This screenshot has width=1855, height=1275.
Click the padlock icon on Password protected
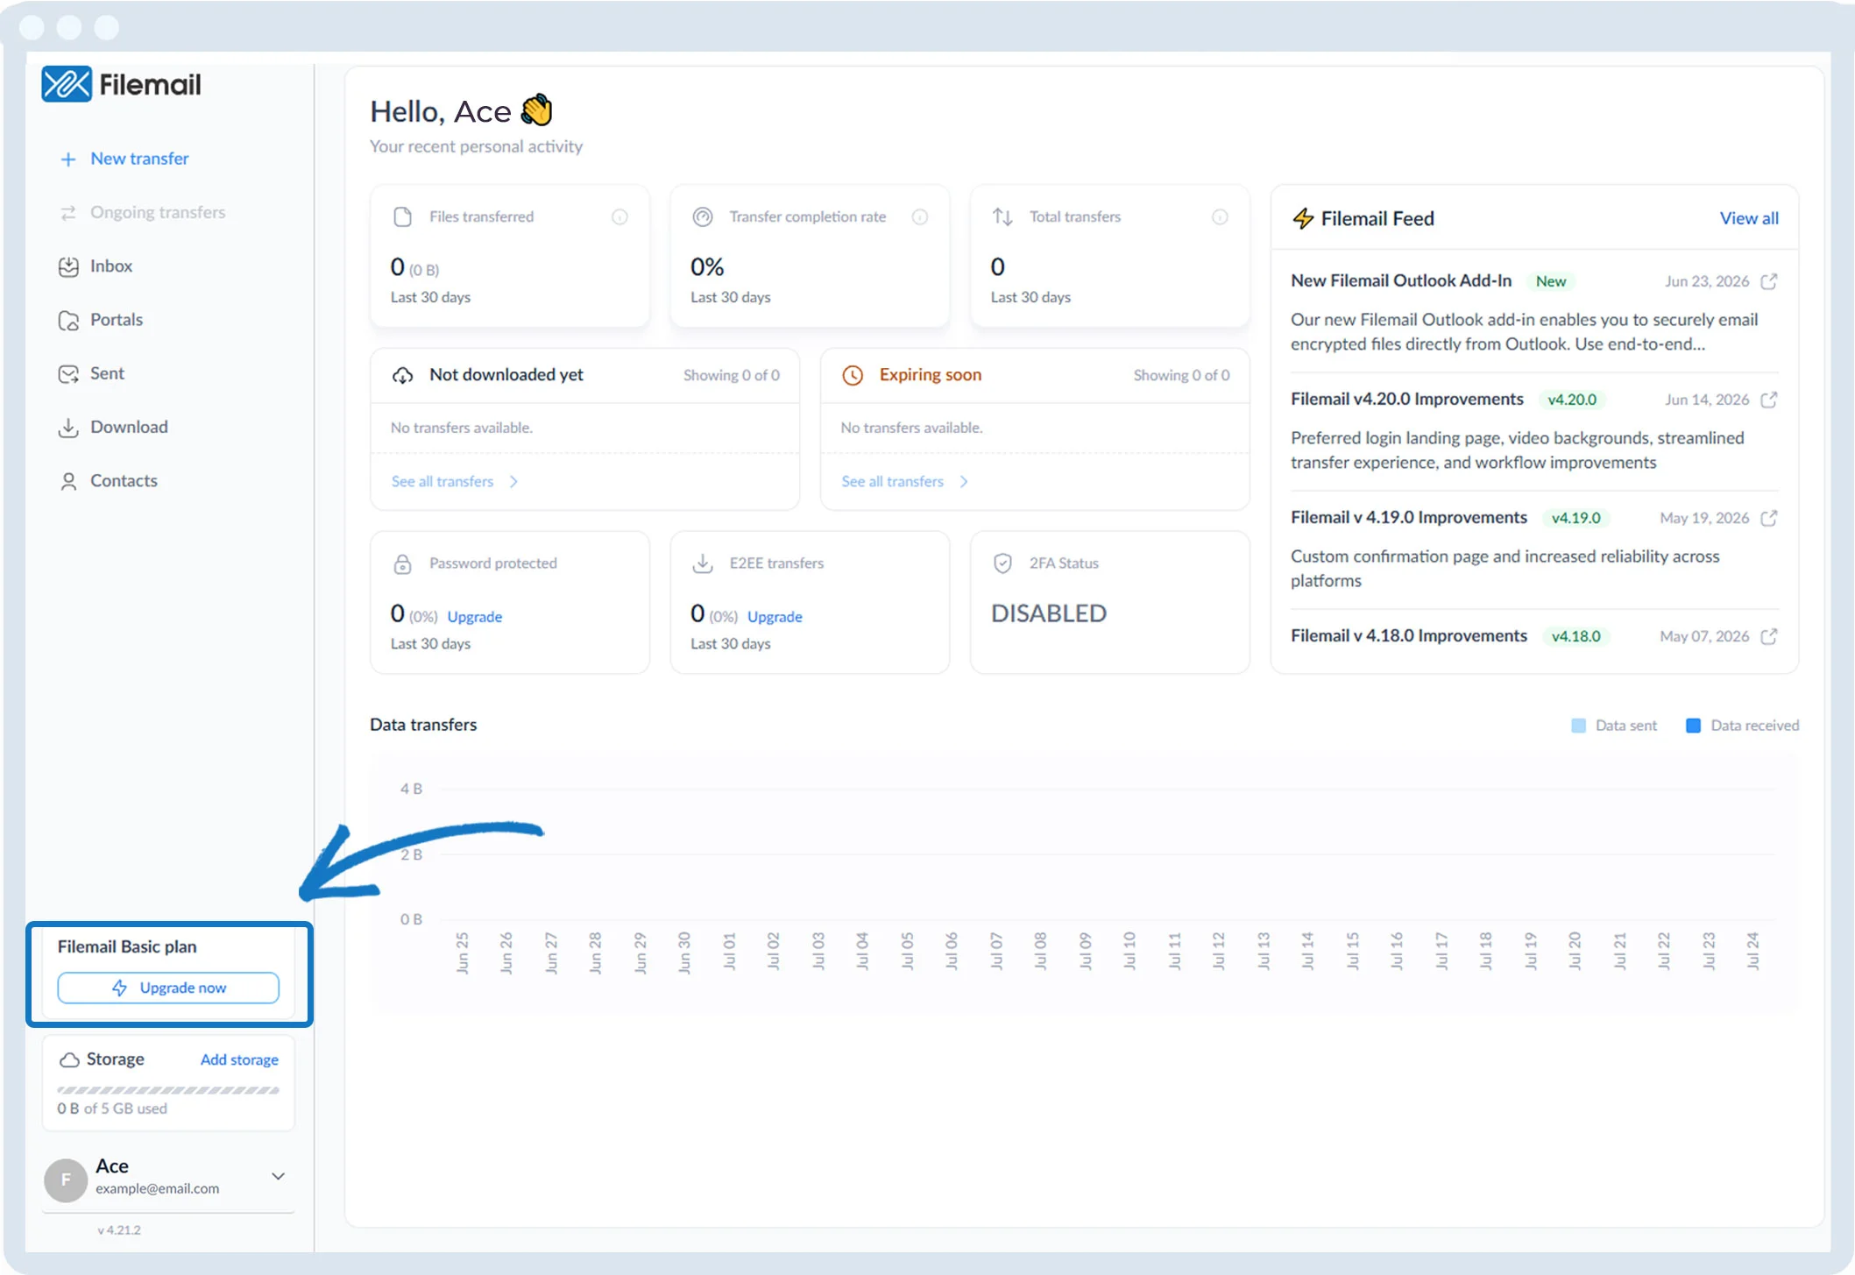click(402, 563)
